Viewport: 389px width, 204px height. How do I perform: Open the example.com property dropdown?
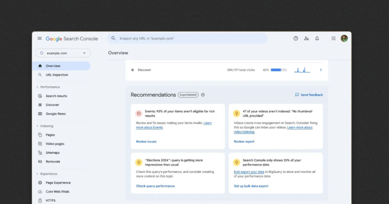63,53
